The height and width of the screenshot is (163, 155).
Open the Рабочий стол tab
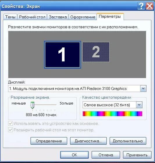[x=32, y=17]
